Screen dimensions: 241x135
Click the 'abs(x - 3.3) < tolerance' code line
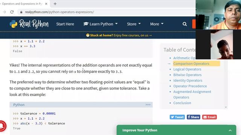tap(39, 123)
